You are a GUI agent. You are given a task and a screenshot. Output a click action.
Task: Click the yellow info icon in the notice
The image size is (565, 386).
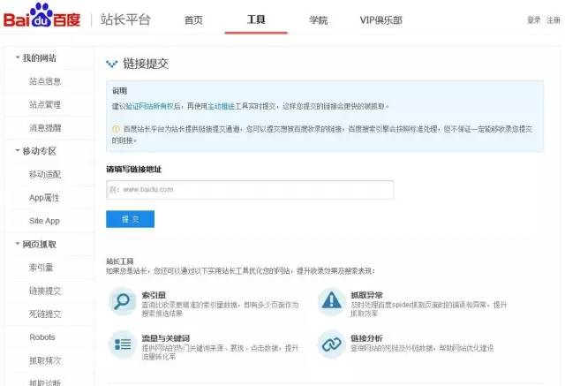(116, 129)
